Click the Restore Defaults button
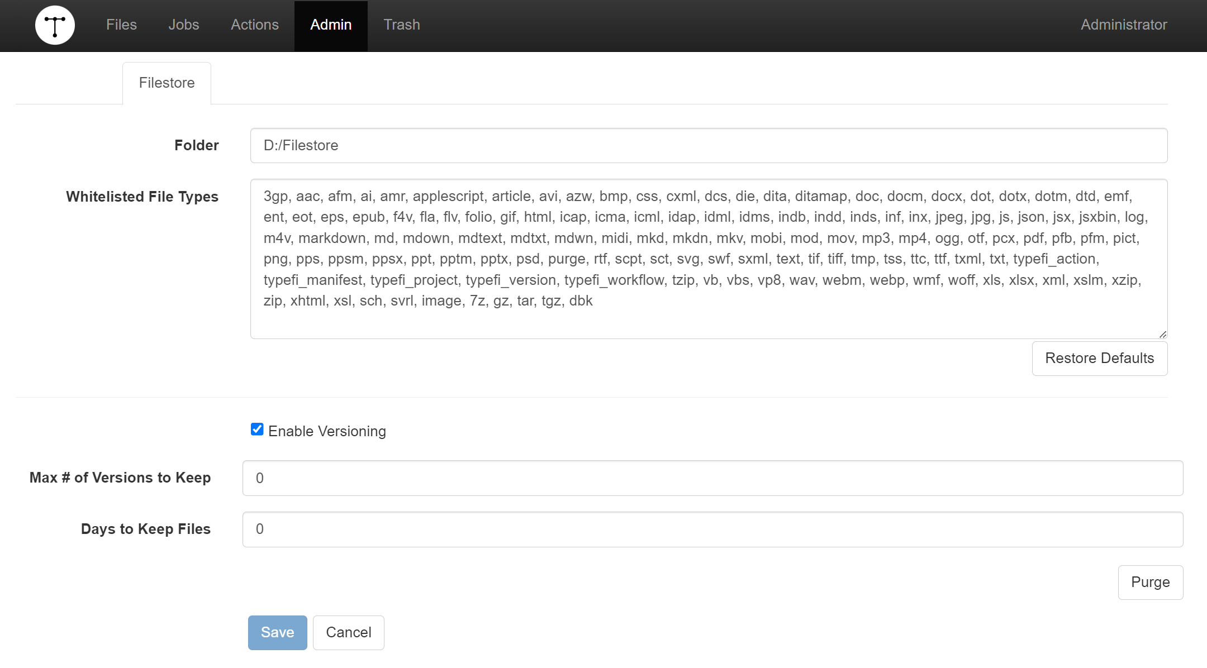The height and width of the screenshot is (668, 1207). pyautogui.click(x=1099, y=358)
